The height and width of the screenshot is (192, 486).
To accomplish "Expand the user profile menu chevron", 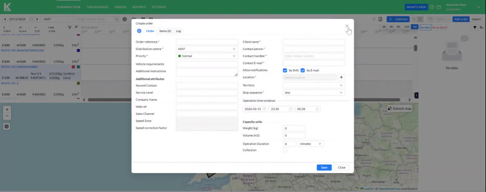I will [x=479, y=7].
